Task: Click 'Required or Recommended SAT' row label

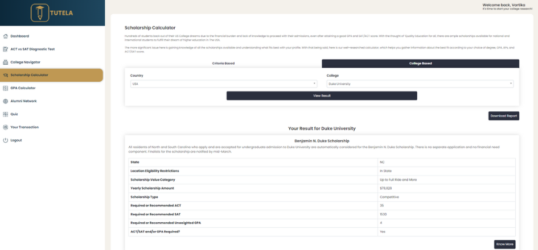Action: (x=155, y=214)
